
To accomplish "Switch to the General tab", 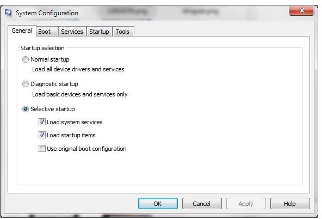I will tap(22, 31).
